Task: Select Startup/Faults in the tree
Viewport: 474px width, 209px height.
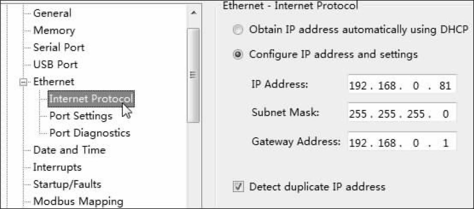Action: 67,184
